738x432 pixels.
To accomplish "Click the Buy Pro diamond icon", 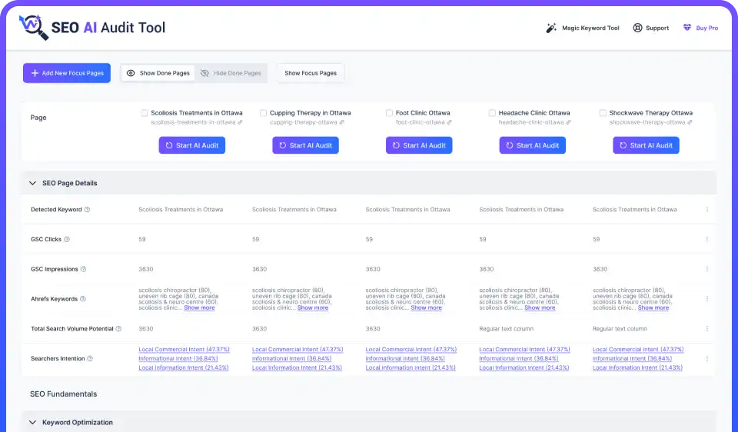I will pos(687,28).
